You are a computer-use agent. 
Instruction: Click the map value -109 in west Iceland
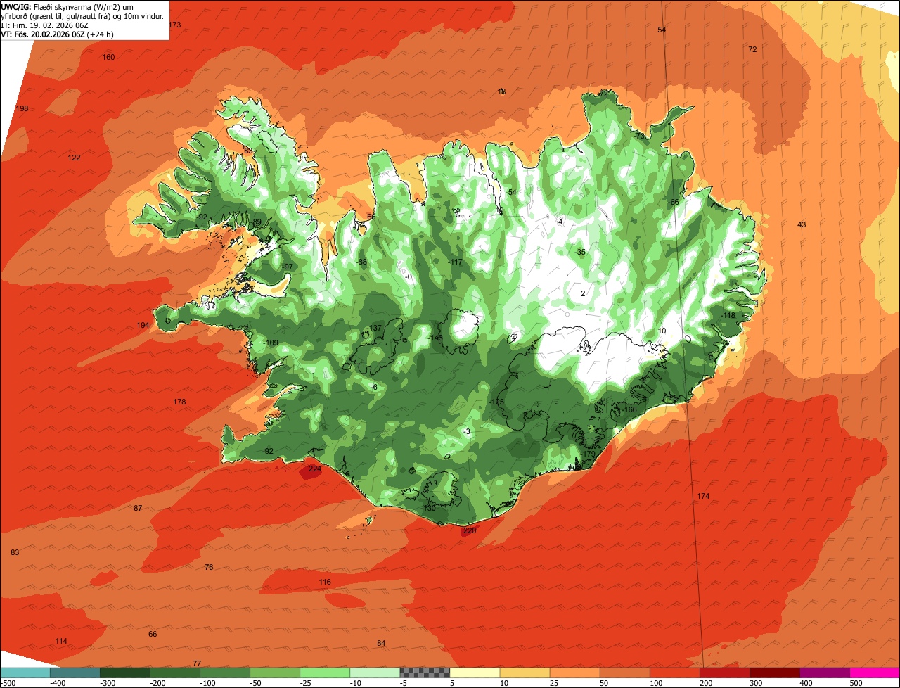point(271,343)
